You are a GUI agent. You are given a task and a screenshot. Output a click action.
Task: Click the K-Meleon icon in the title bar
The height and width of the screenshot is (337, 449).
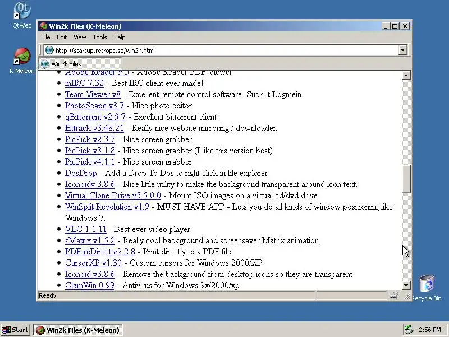pos(43,26)
